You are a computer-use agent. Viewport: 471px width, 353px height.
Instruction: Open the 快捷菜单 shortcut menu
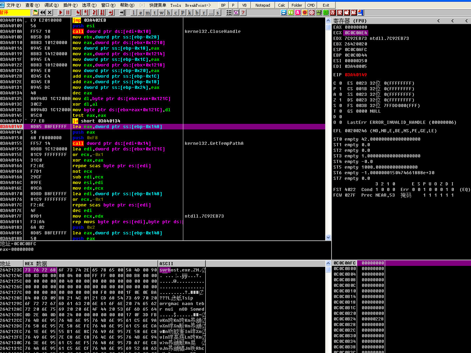158,5
